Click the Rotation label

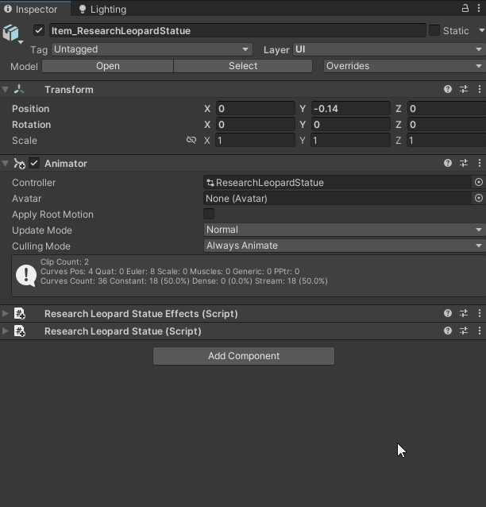coord(31,124)
